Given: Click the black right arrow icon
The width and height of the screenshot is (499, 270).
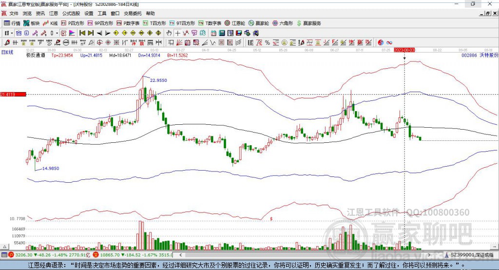Looking at the screenshot, I should pyautogui.click(x=108, y=33).
